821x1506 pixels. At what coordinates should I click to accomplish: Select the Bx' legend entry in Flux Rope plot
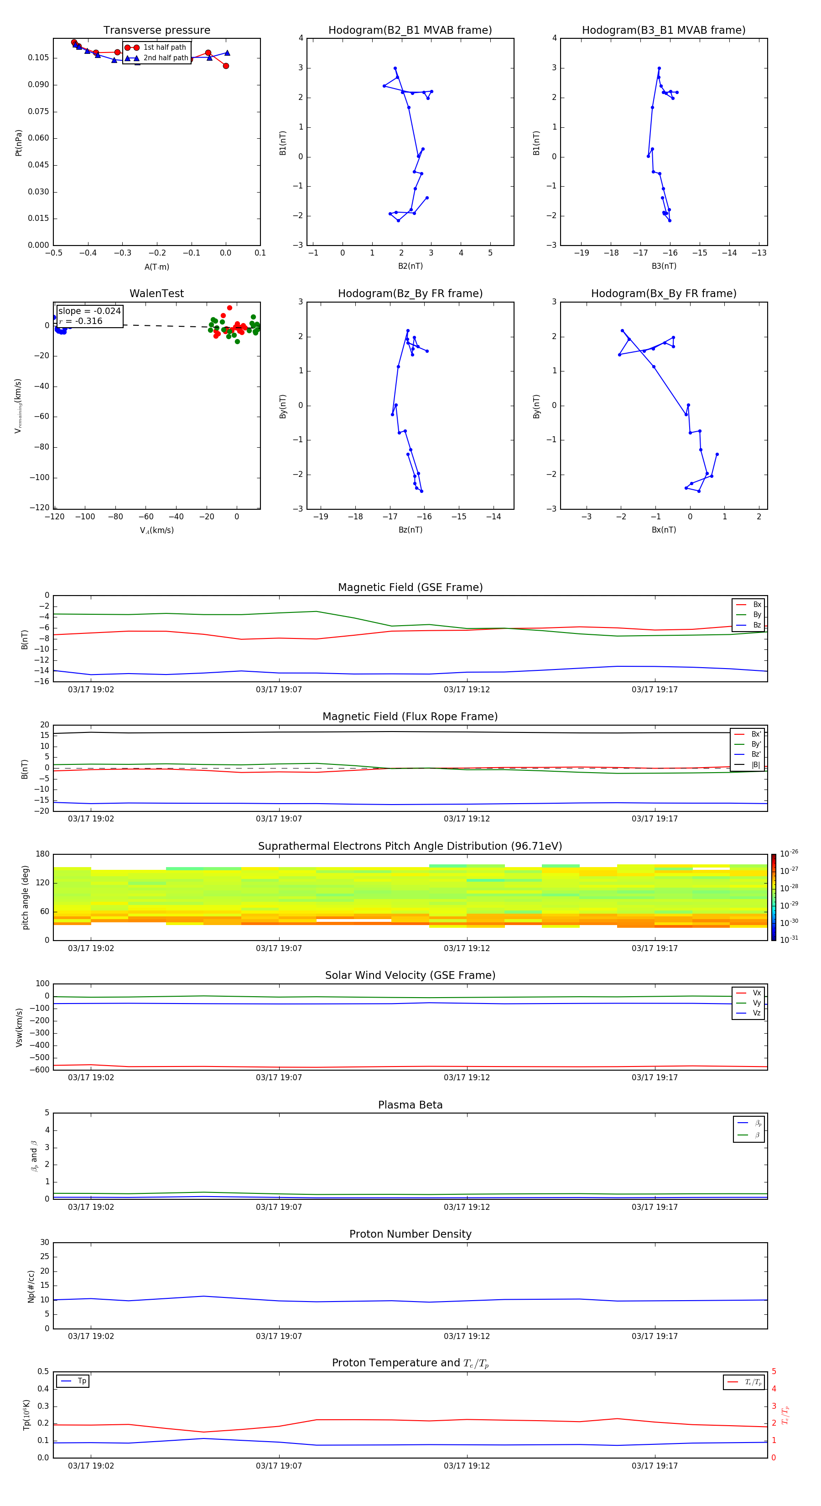click(748, 734)
